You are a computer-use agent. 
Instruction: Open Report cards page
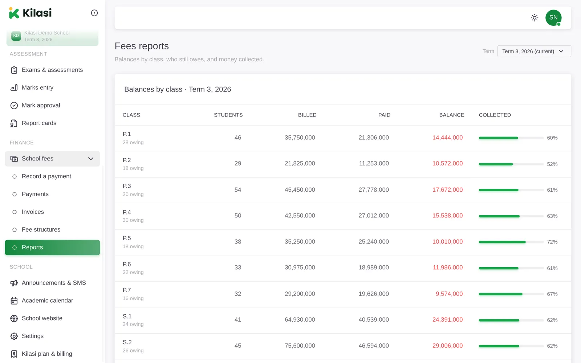pos(52,123)
